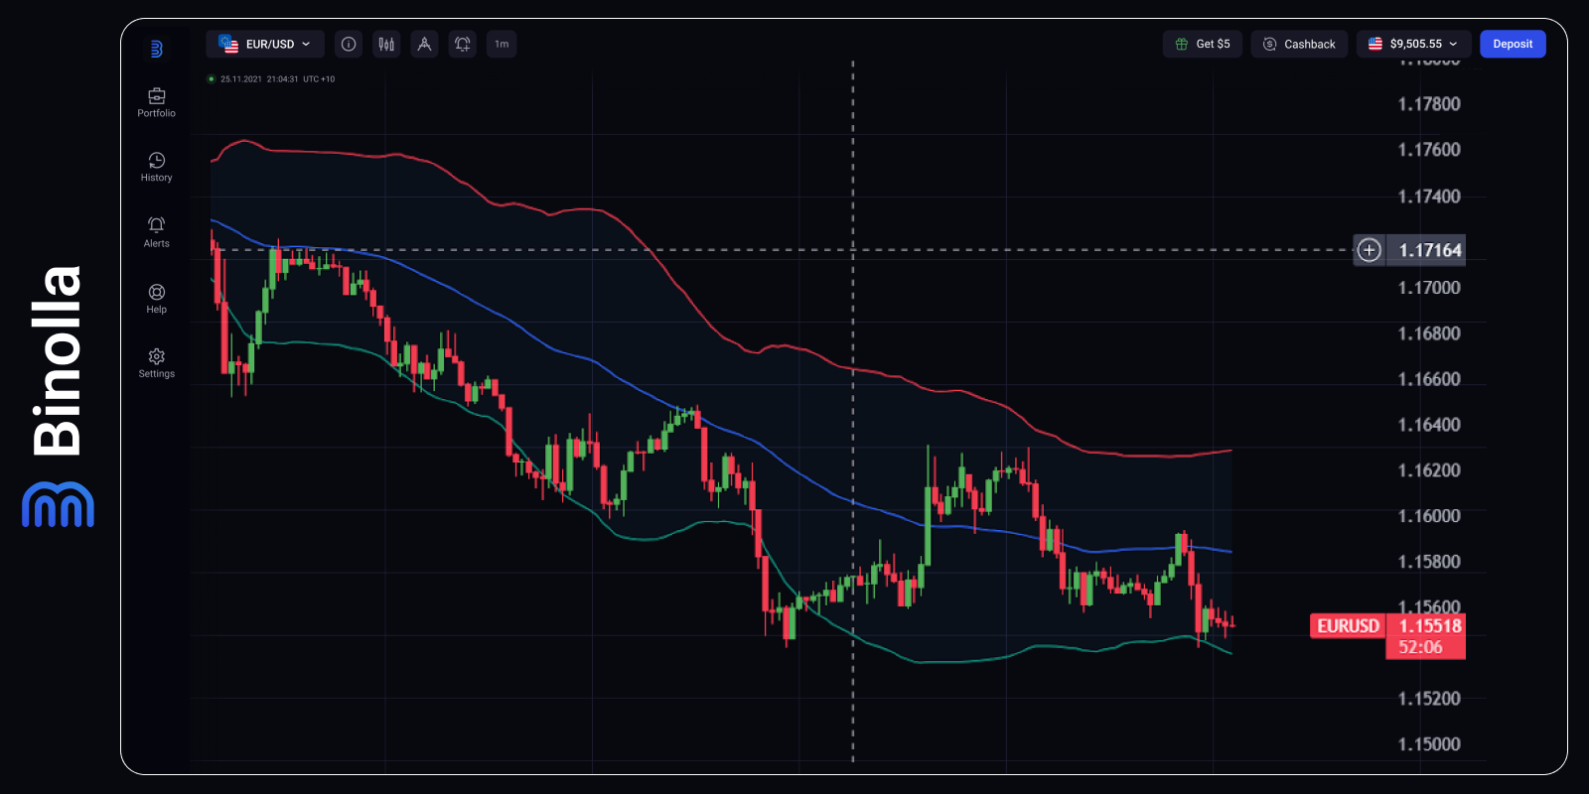Image resolution: width=1589 pixels, height=794 pixels.
Task: Open the drawing tools compass icon
Action: [424, 44]
